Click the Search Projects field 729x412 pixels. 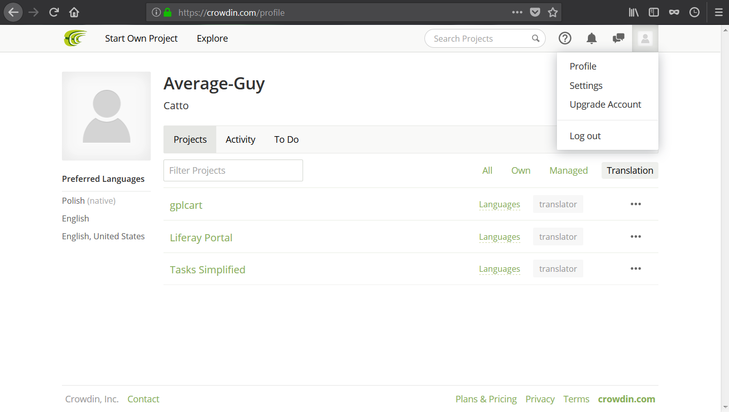(x=485, y=39)
